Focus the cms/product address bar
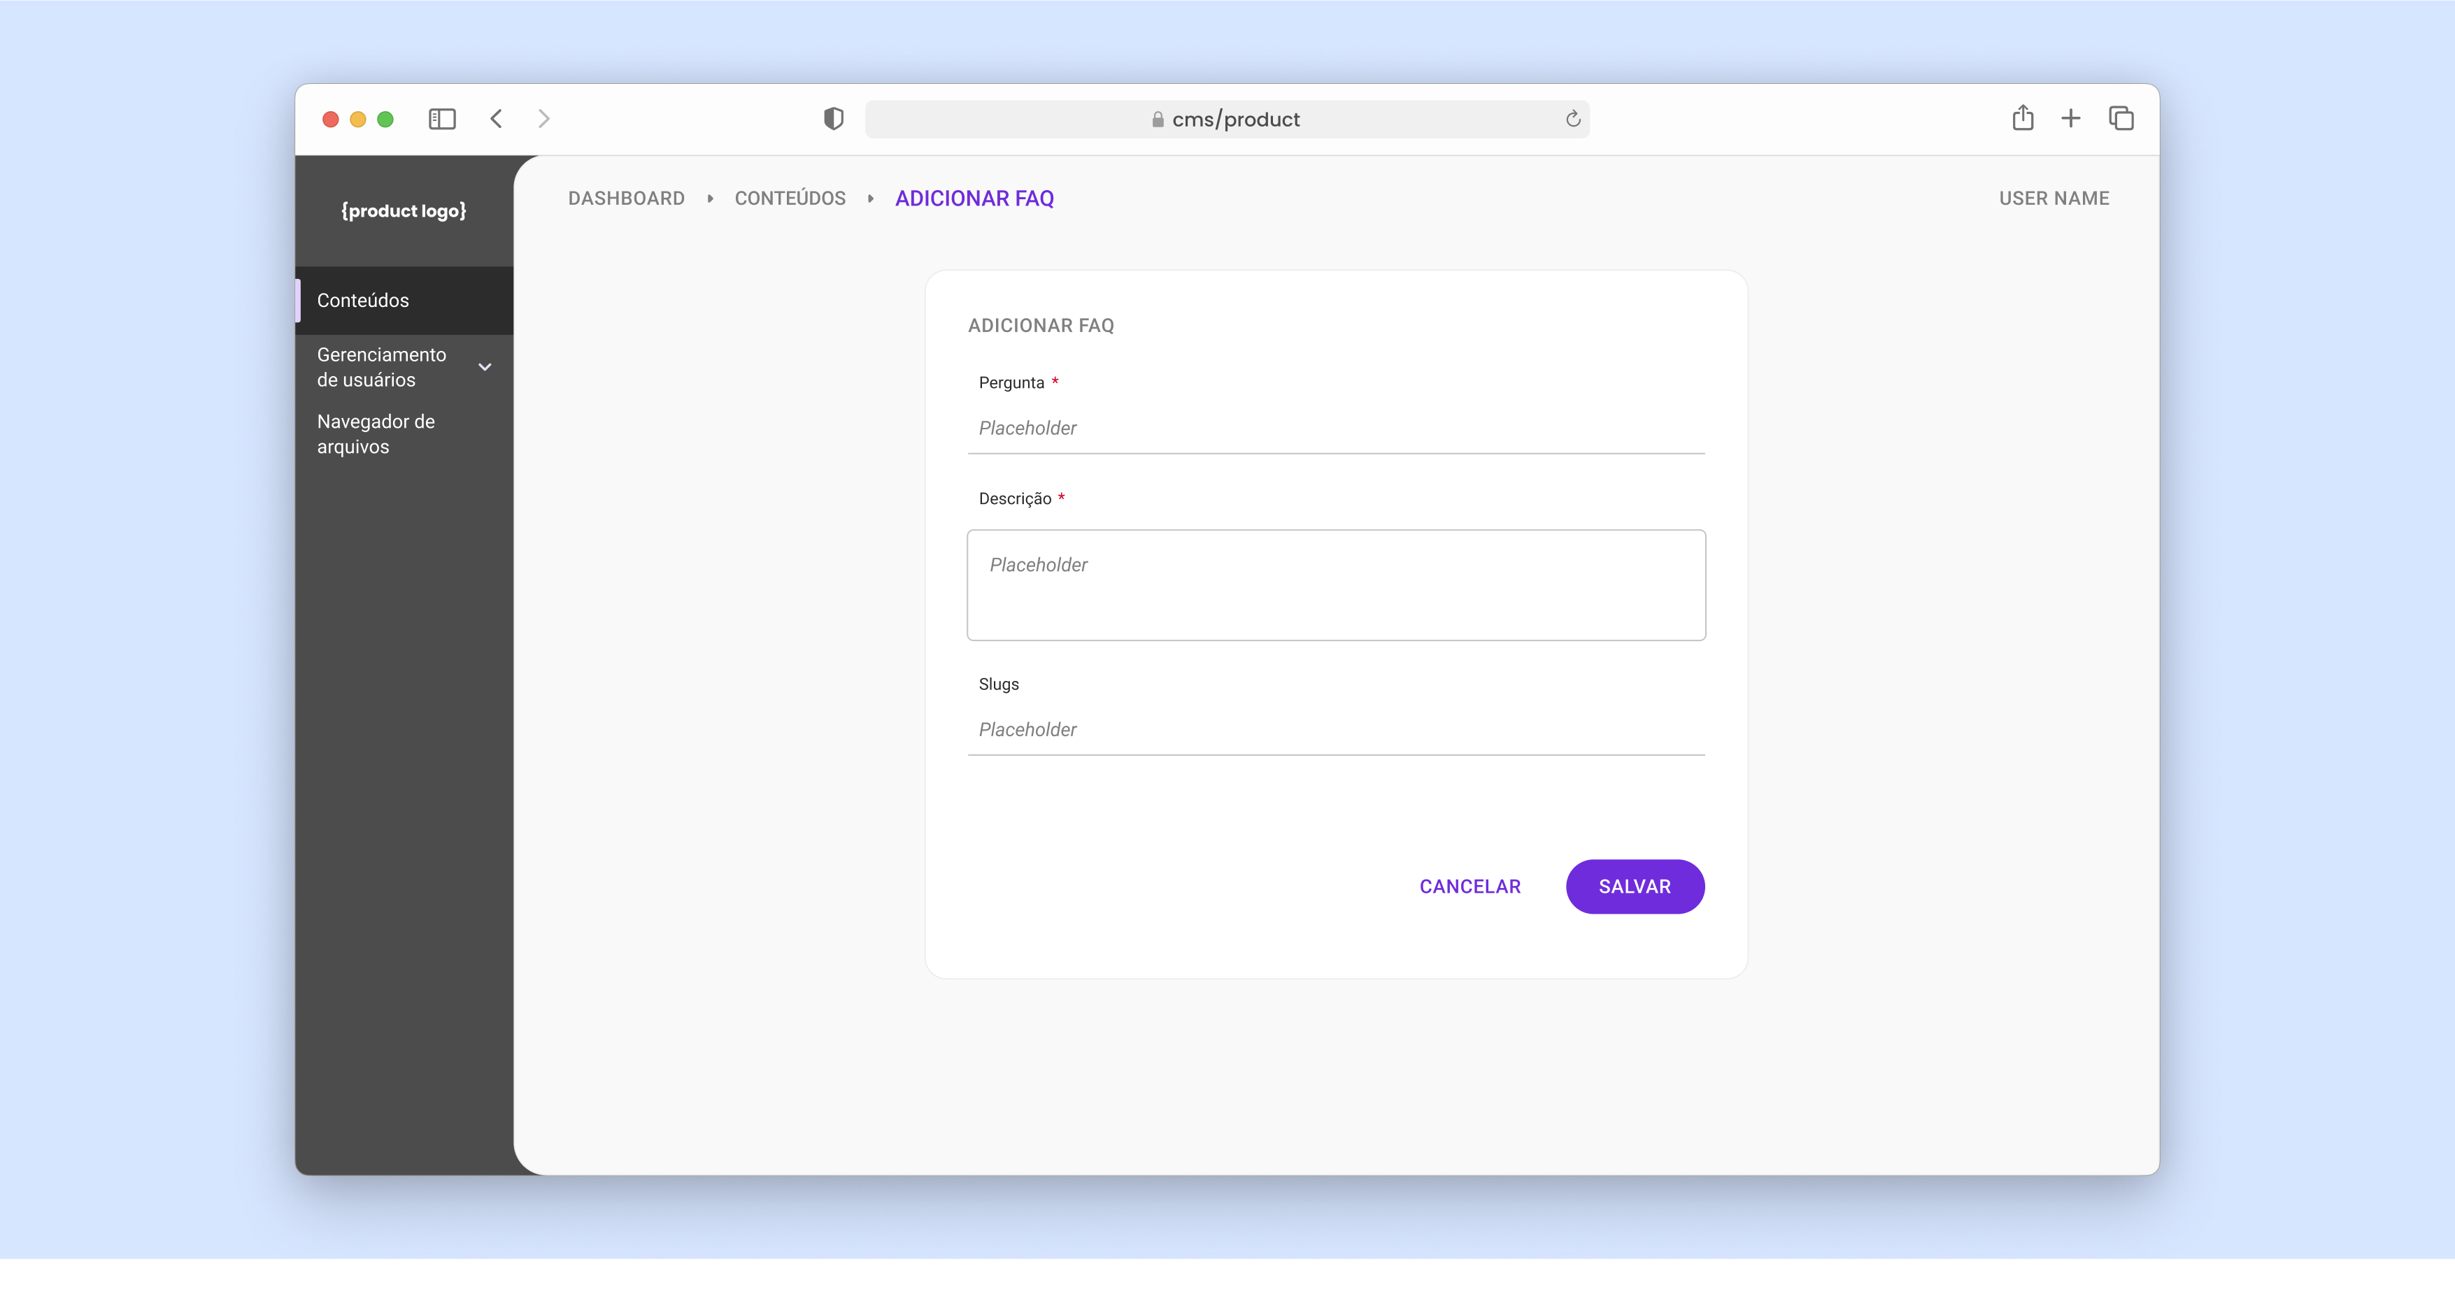This screenshot has height=1292, width=2455. (1227, 119)
